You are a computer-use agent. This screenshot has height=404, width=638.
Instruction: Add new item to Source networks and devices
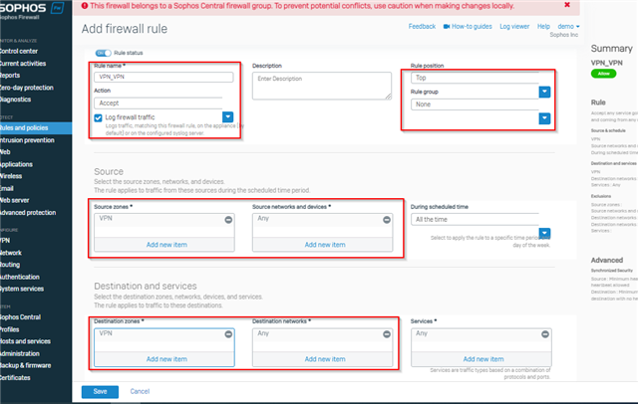click(325, 245)
